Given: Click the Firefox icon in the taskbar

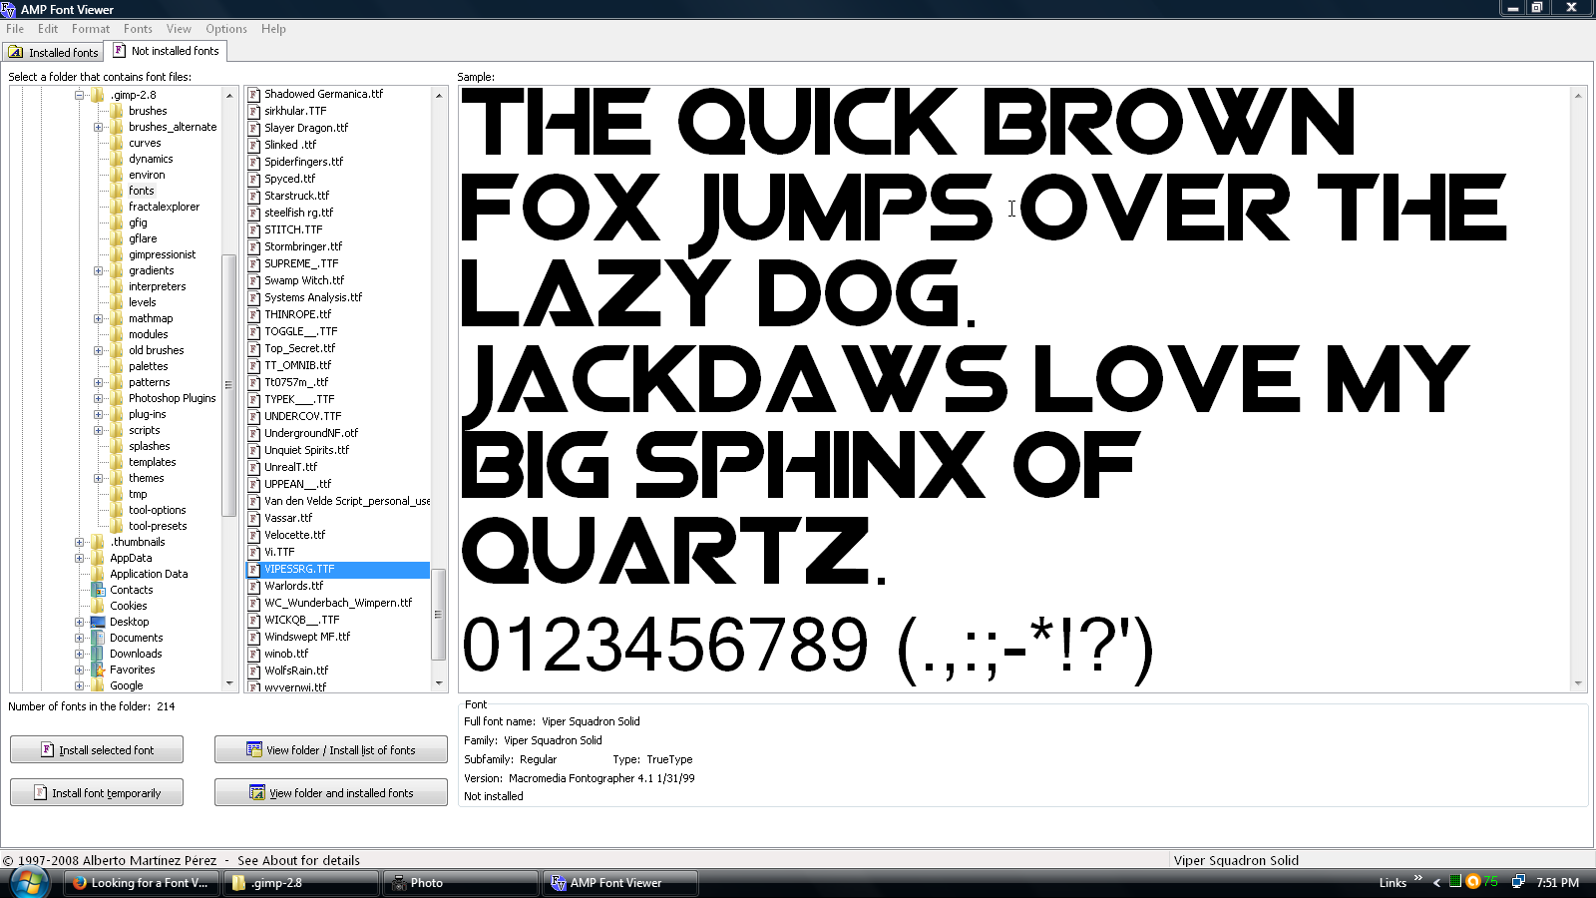Looking at the screenshot, I should click(80, 883).
